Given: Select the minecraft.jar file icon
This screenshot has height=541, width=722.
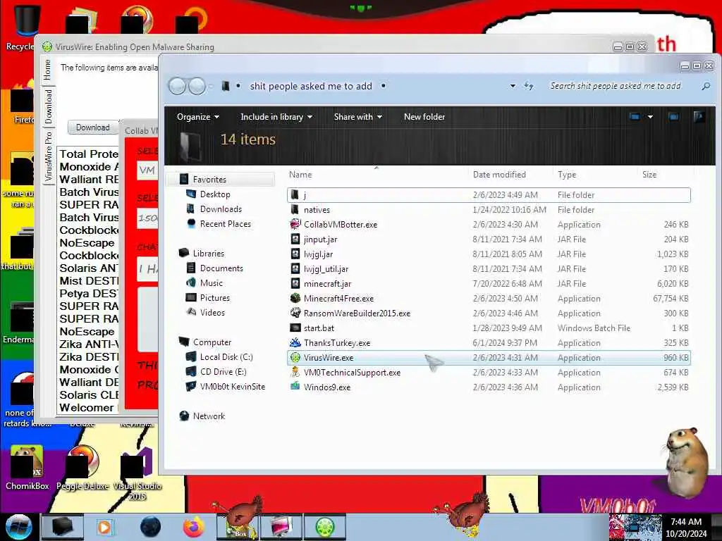Looking at the screenshot, I should 295,283.
